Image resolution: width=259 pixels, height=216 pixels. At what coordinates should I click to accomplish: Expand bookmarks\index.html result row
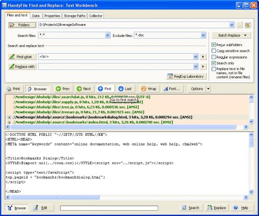(9, 122)
